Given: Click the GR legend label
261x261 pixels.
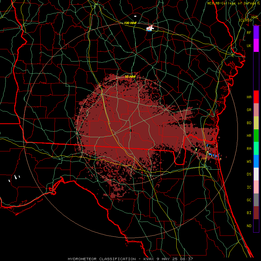Looking at the screenshot, I should pyautogui.click(x=249, y=110).
